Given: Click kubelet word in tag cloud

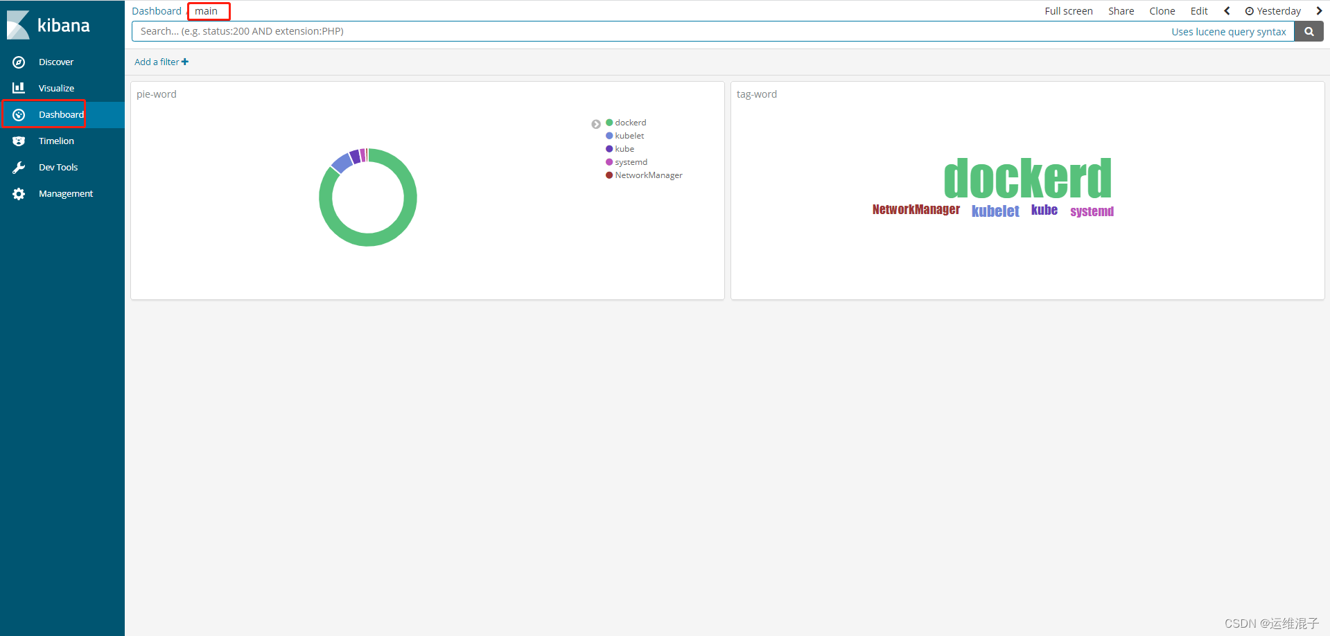Looking at the screenshot, I should point(995,211).
